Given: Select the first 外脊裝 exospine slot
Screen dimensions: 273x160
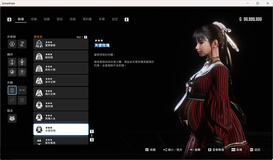Looking at the screenshot, I should [12, 44].
